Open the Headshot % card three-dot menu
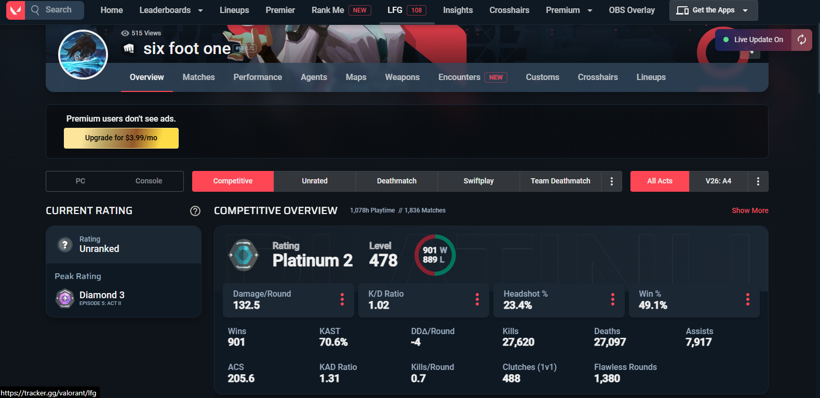 click(x=613, y=299)
